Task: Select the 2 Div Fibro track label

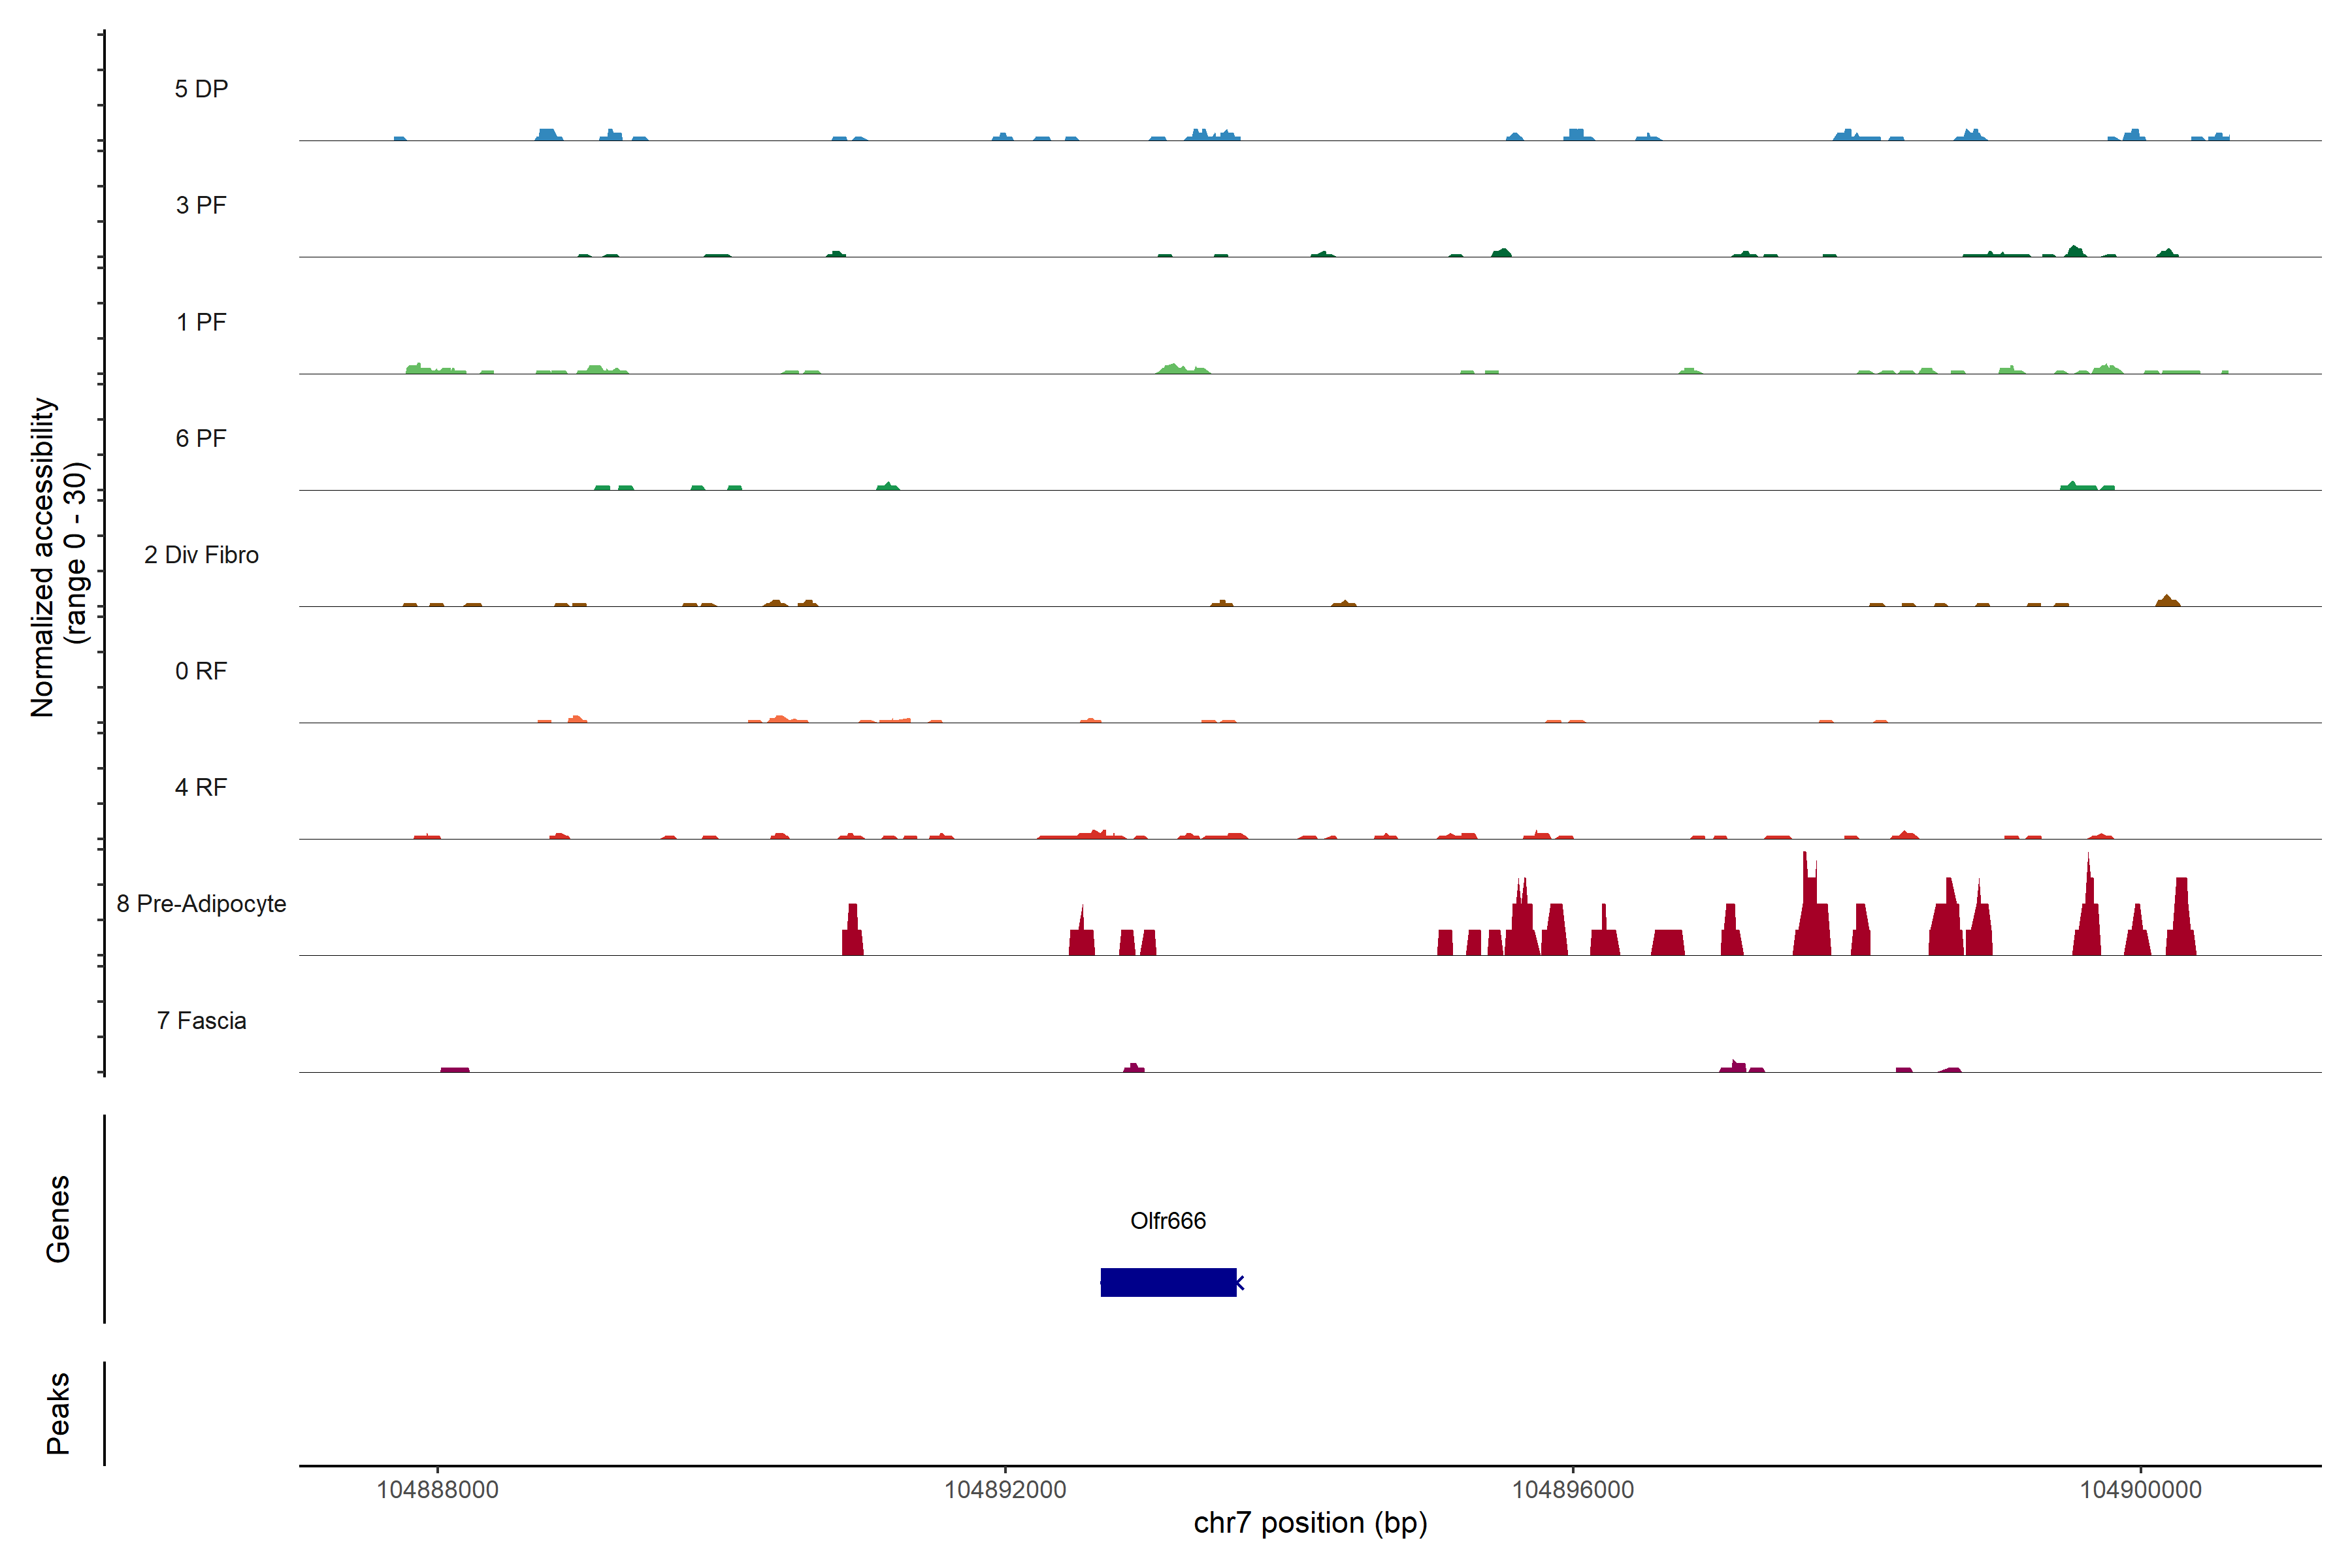Action: pos(201,555)
